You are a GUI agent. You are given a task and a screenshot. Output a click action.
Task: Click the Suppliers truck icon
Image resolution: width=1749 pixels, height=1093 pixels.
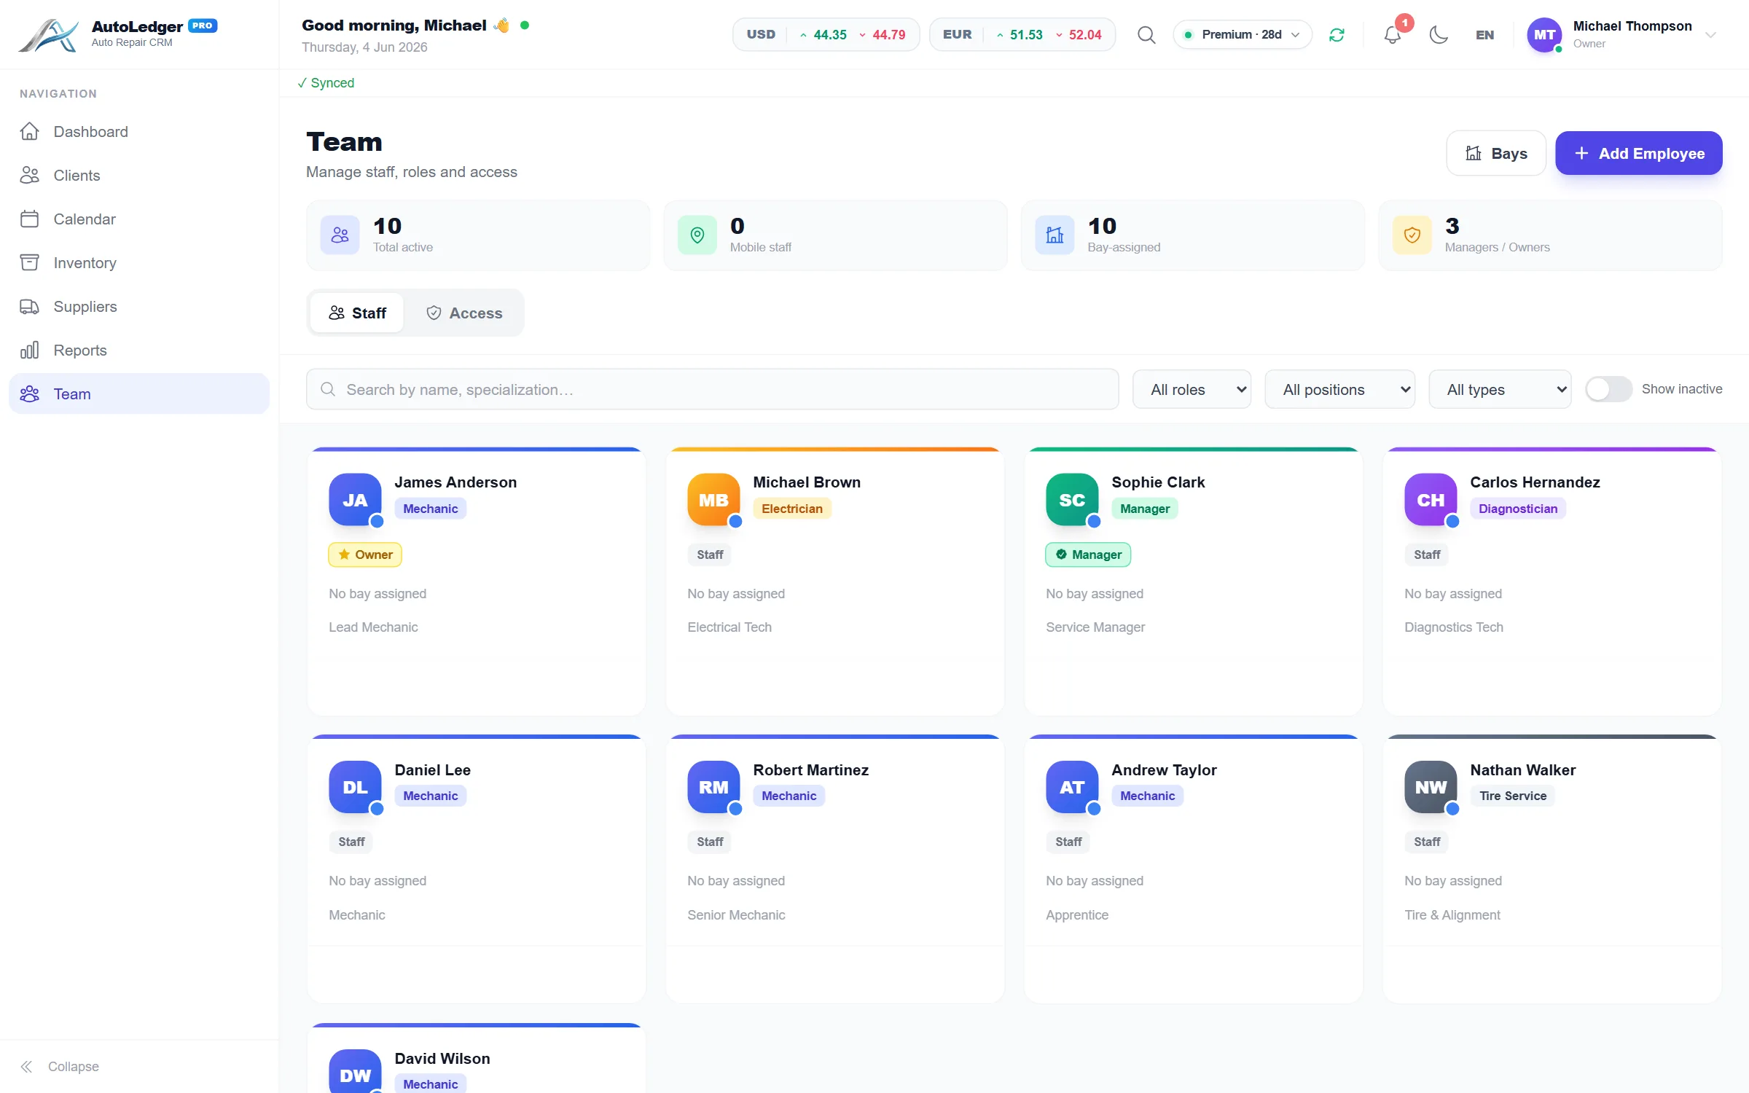tap(29, 306)
